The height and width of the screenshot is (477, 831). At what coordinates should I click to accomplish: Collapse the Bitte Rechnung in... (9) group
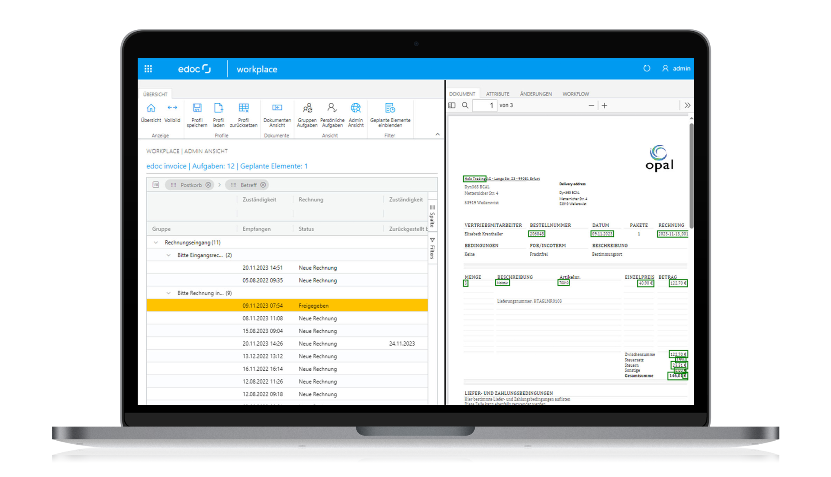[x=168, y=293]
